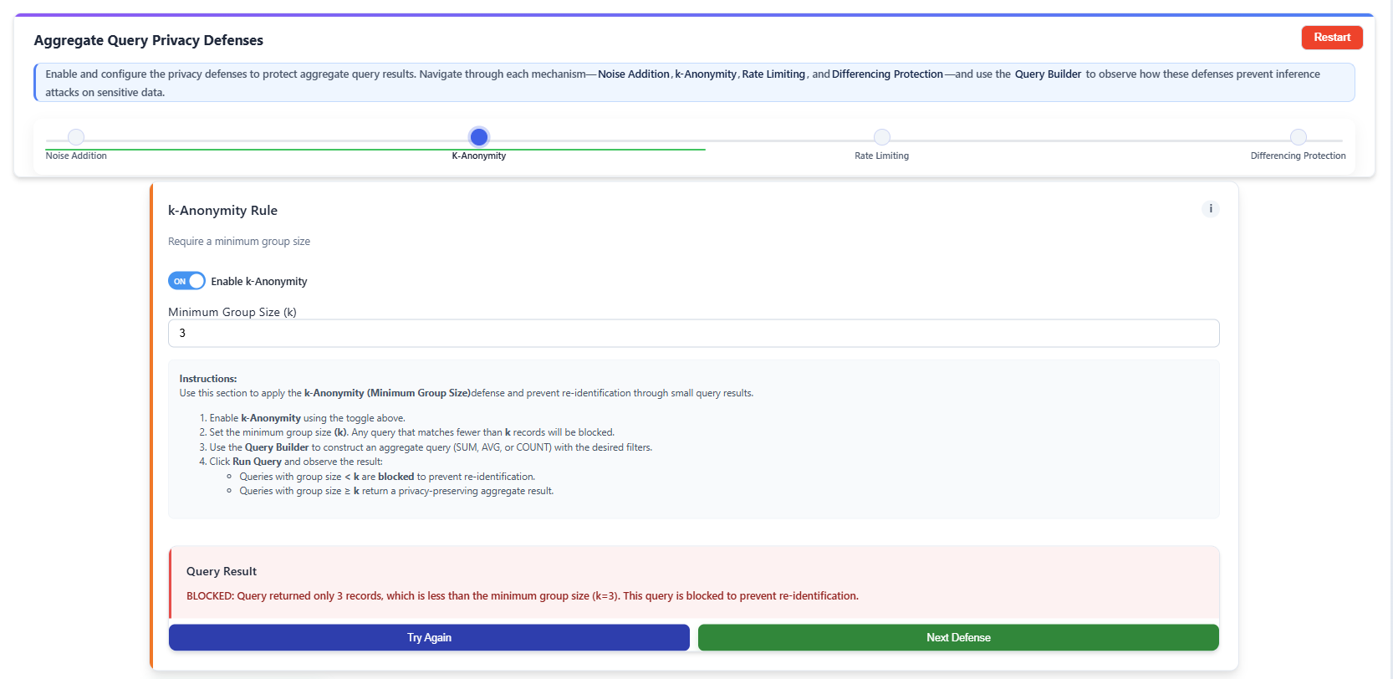Select the 'Rate Limiting' label under the stepper
Image resolution: width=1393 pixels, height=679 pixels.
pyautogui.click(x=881, y=156)
